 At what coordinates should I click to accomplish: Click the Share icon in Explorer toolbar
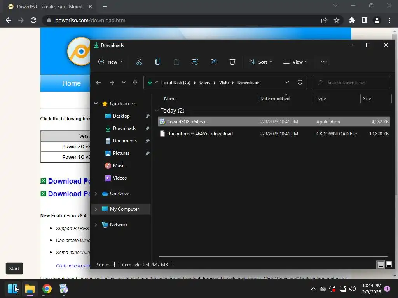[214, 62]
